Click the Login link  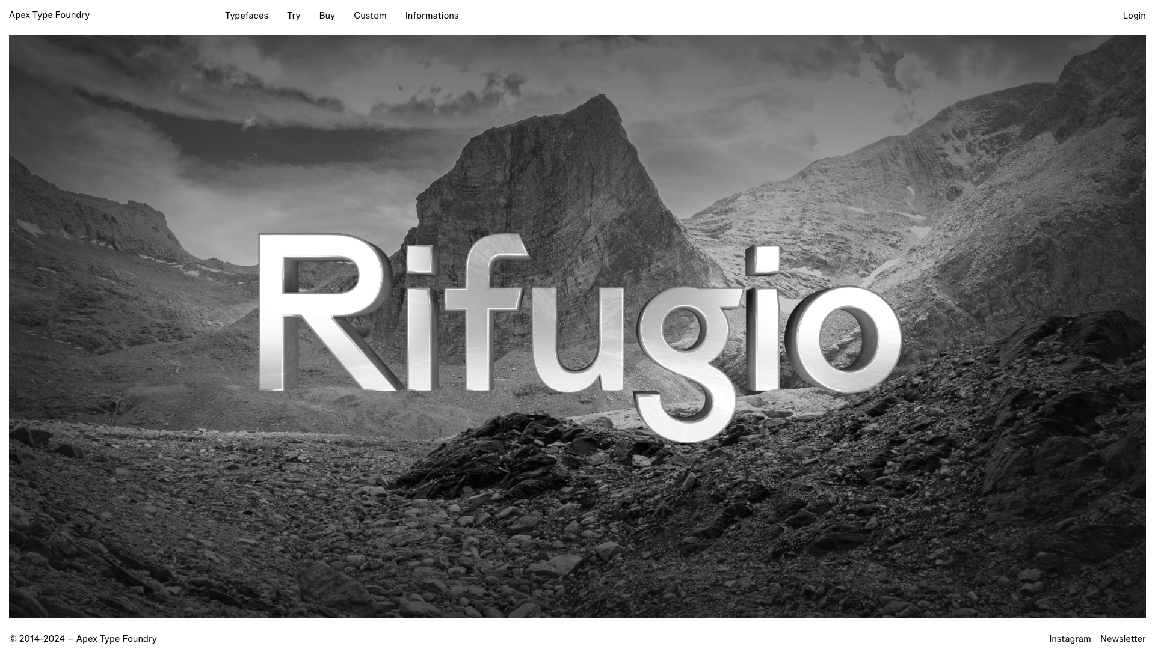(1134, 16)
